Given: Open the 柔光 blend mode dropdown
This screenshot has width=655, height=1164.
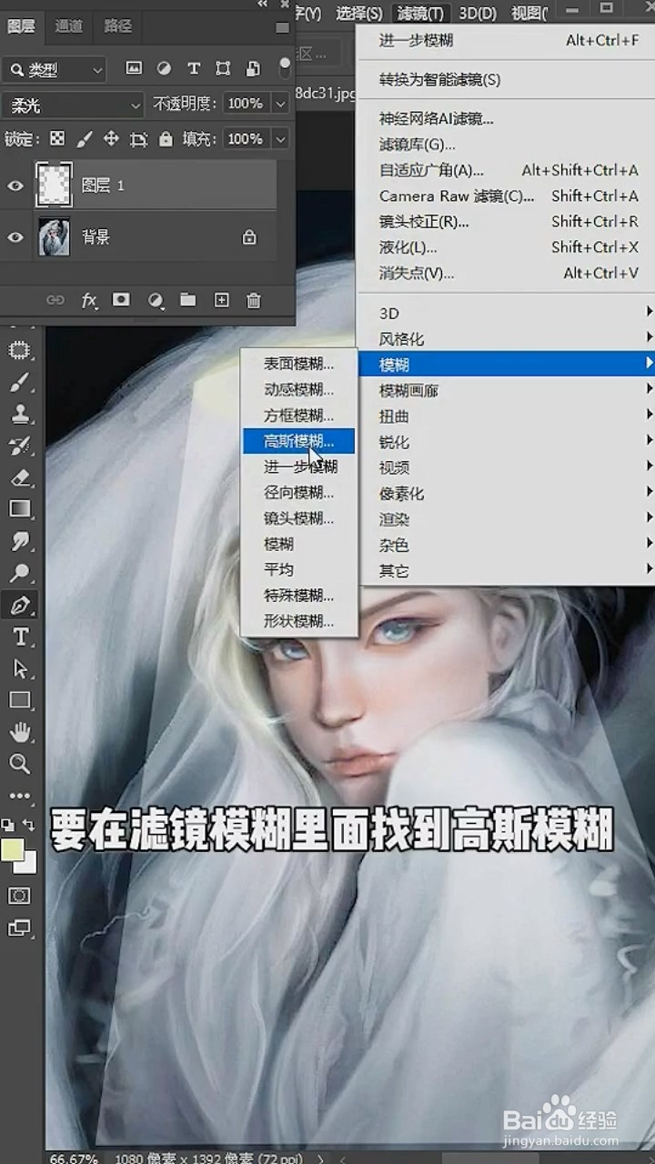Looking at the screenshot, I should (73, 105).
